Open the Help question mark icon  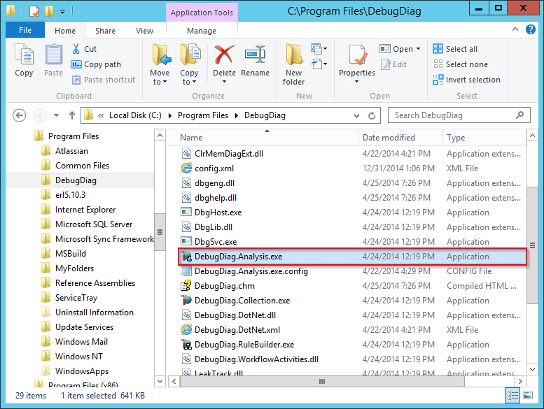tap(531, 30)
